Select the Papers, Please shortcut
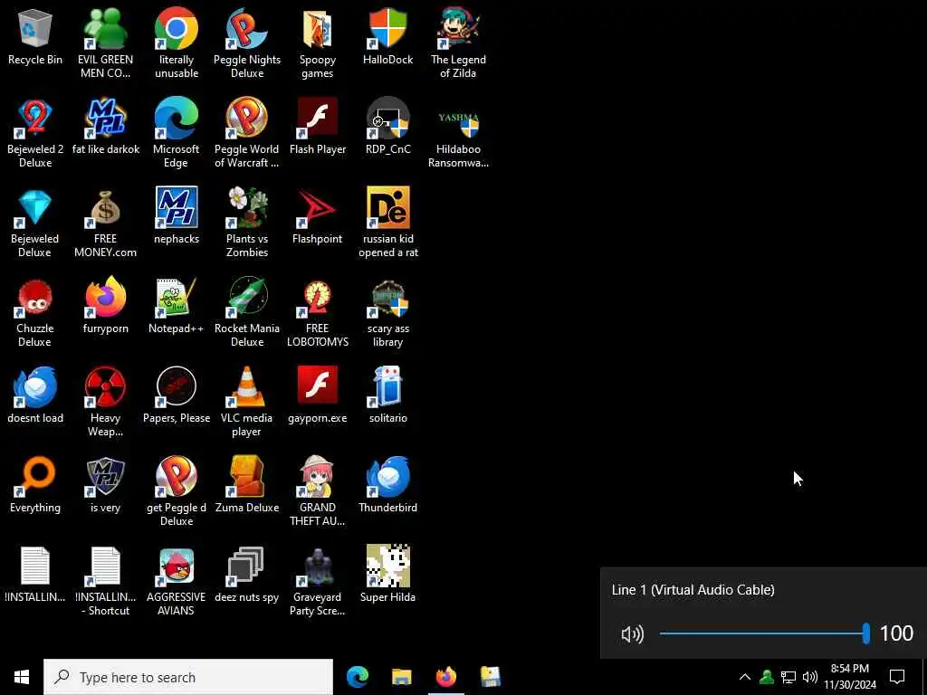 pyautogui.click(x=177, y=396)
